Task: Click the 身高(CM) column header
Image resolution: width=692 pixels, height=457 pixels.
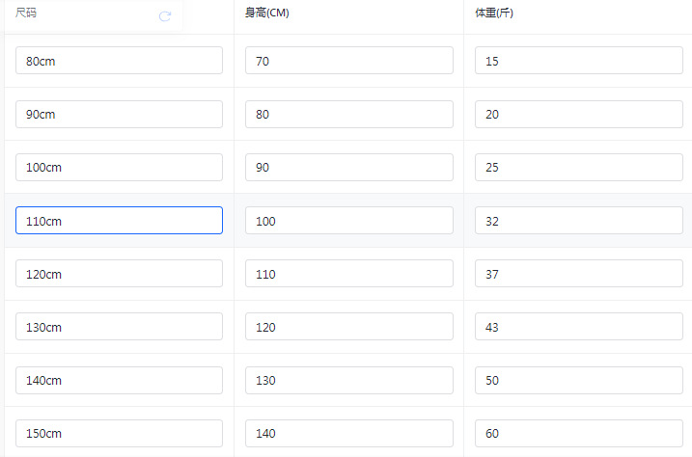Action: pos(267,13)
